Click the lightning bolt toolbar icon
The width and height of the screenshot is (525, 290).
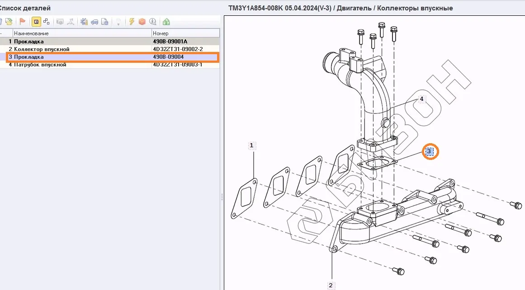coord(132,22)
